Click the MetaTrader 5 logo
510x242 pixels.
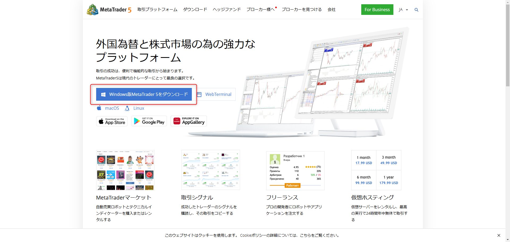click(109, 10)
